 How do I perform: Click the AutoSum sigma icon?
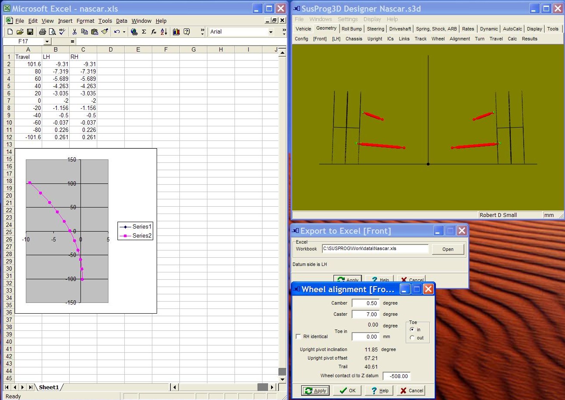[144, 32]
